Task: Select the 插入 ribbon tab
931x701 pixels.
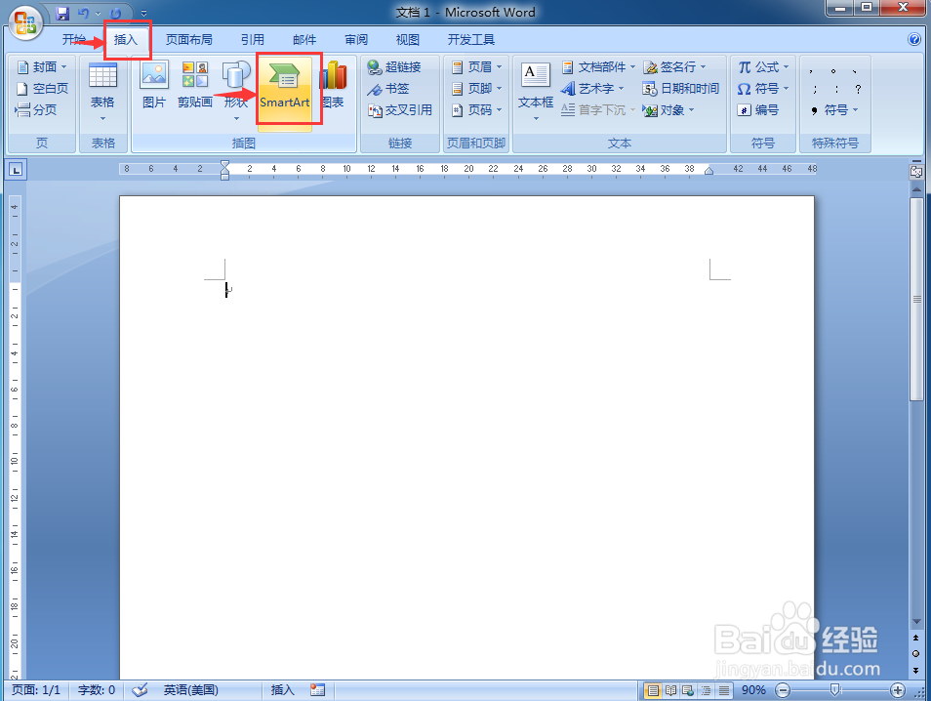Action: tap(126, 40)
